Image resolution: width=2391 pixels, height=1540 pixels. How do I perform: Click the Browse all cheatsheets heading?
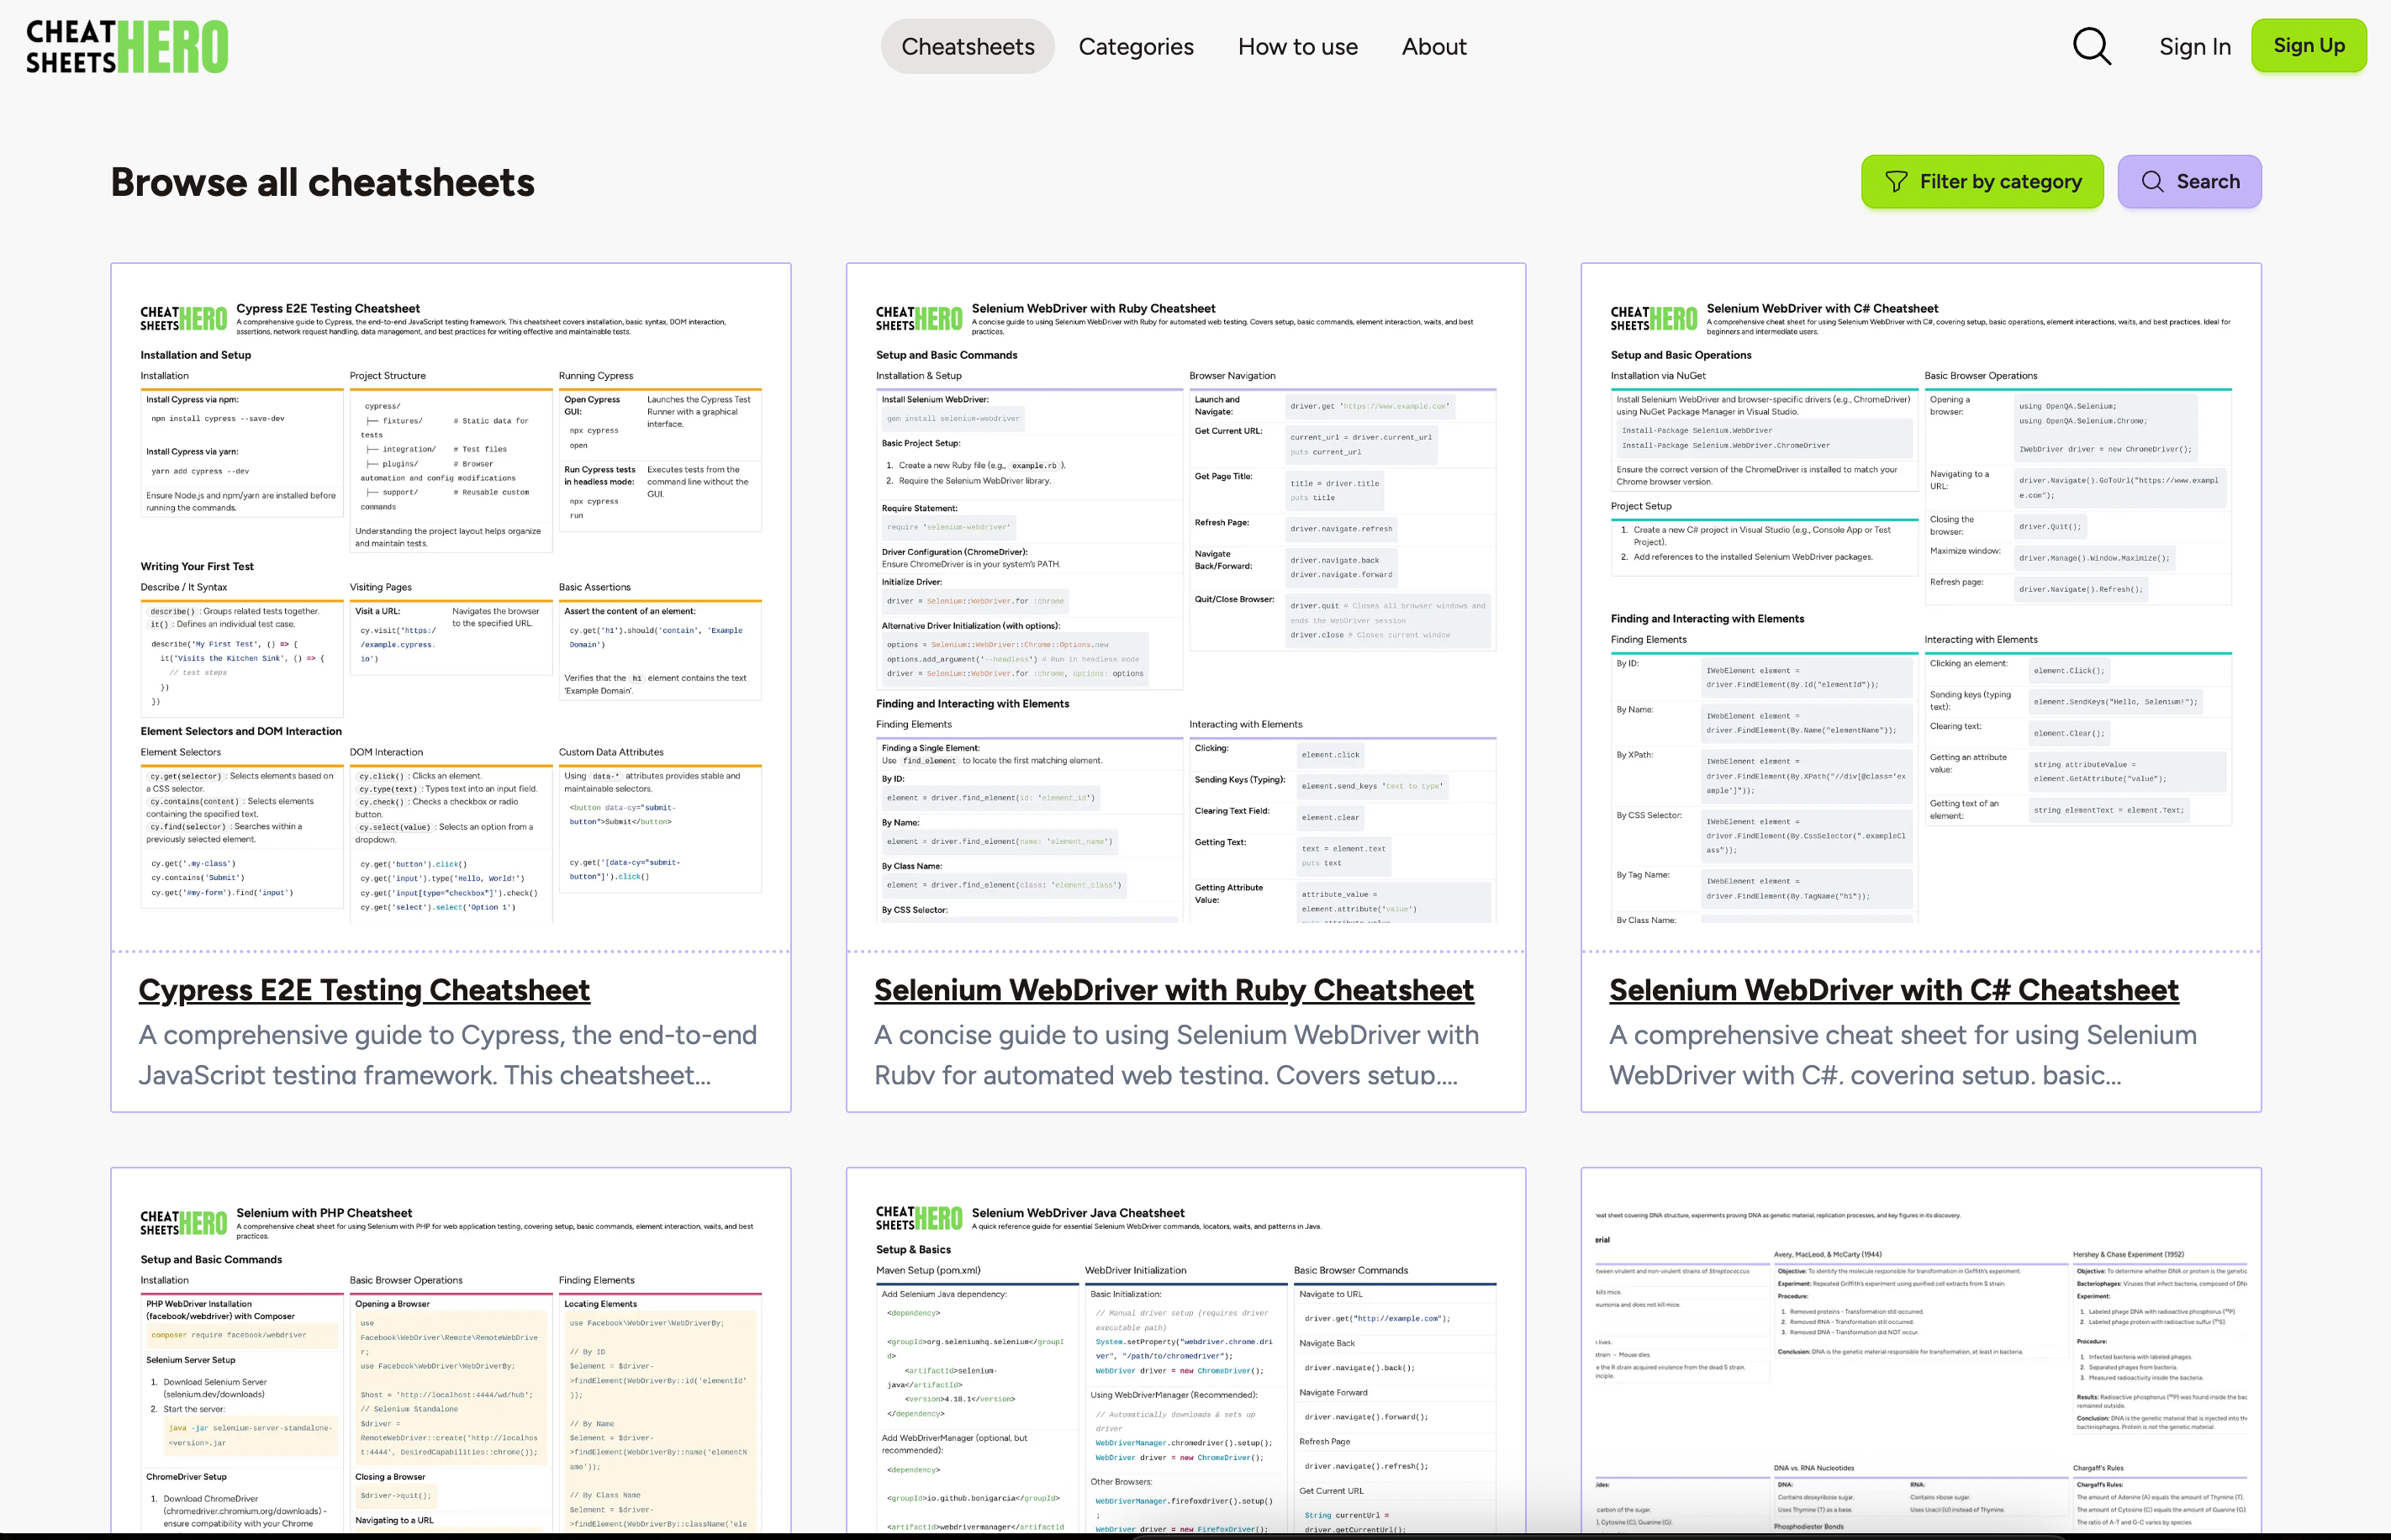click(x=322, y=182)
